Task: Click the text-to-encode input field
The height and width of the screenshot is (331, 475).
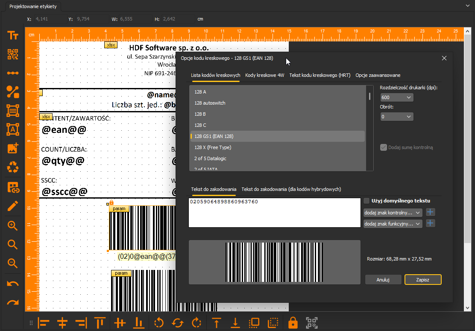Action: click(275, 213)
